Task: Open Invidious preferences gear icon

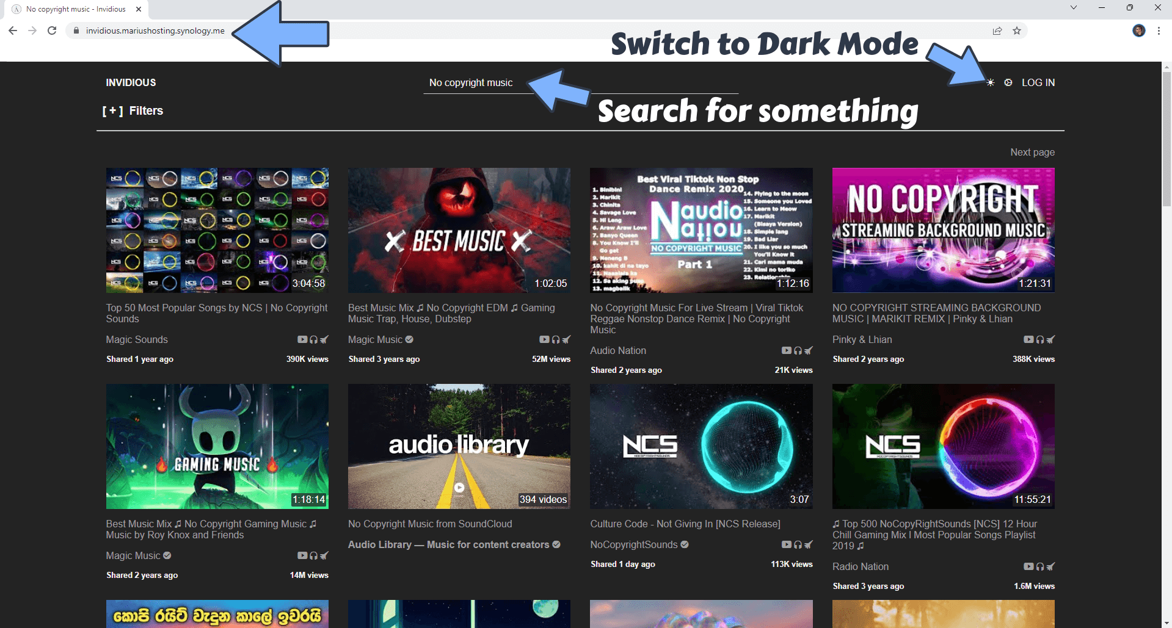Action: pos(1008,82)
